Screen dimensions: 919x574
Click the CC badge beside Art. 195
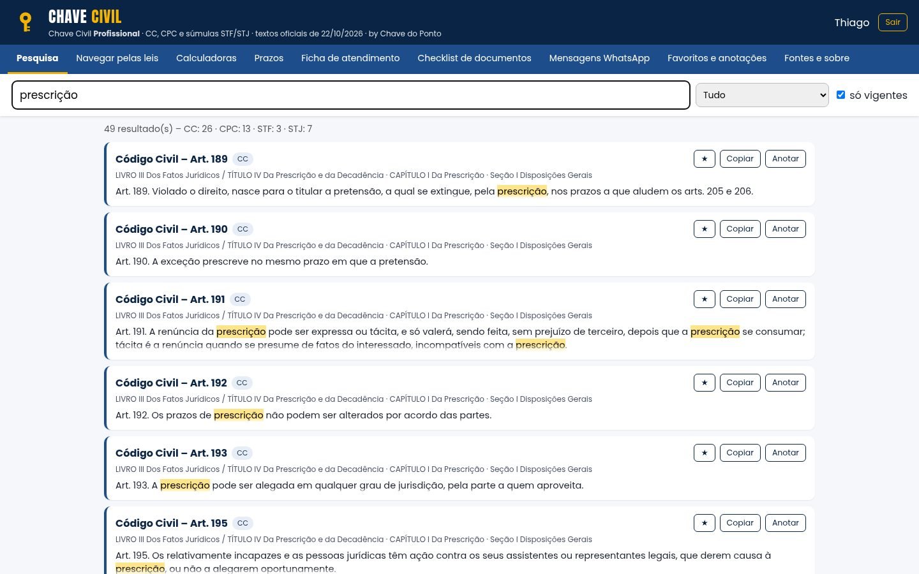243,523
